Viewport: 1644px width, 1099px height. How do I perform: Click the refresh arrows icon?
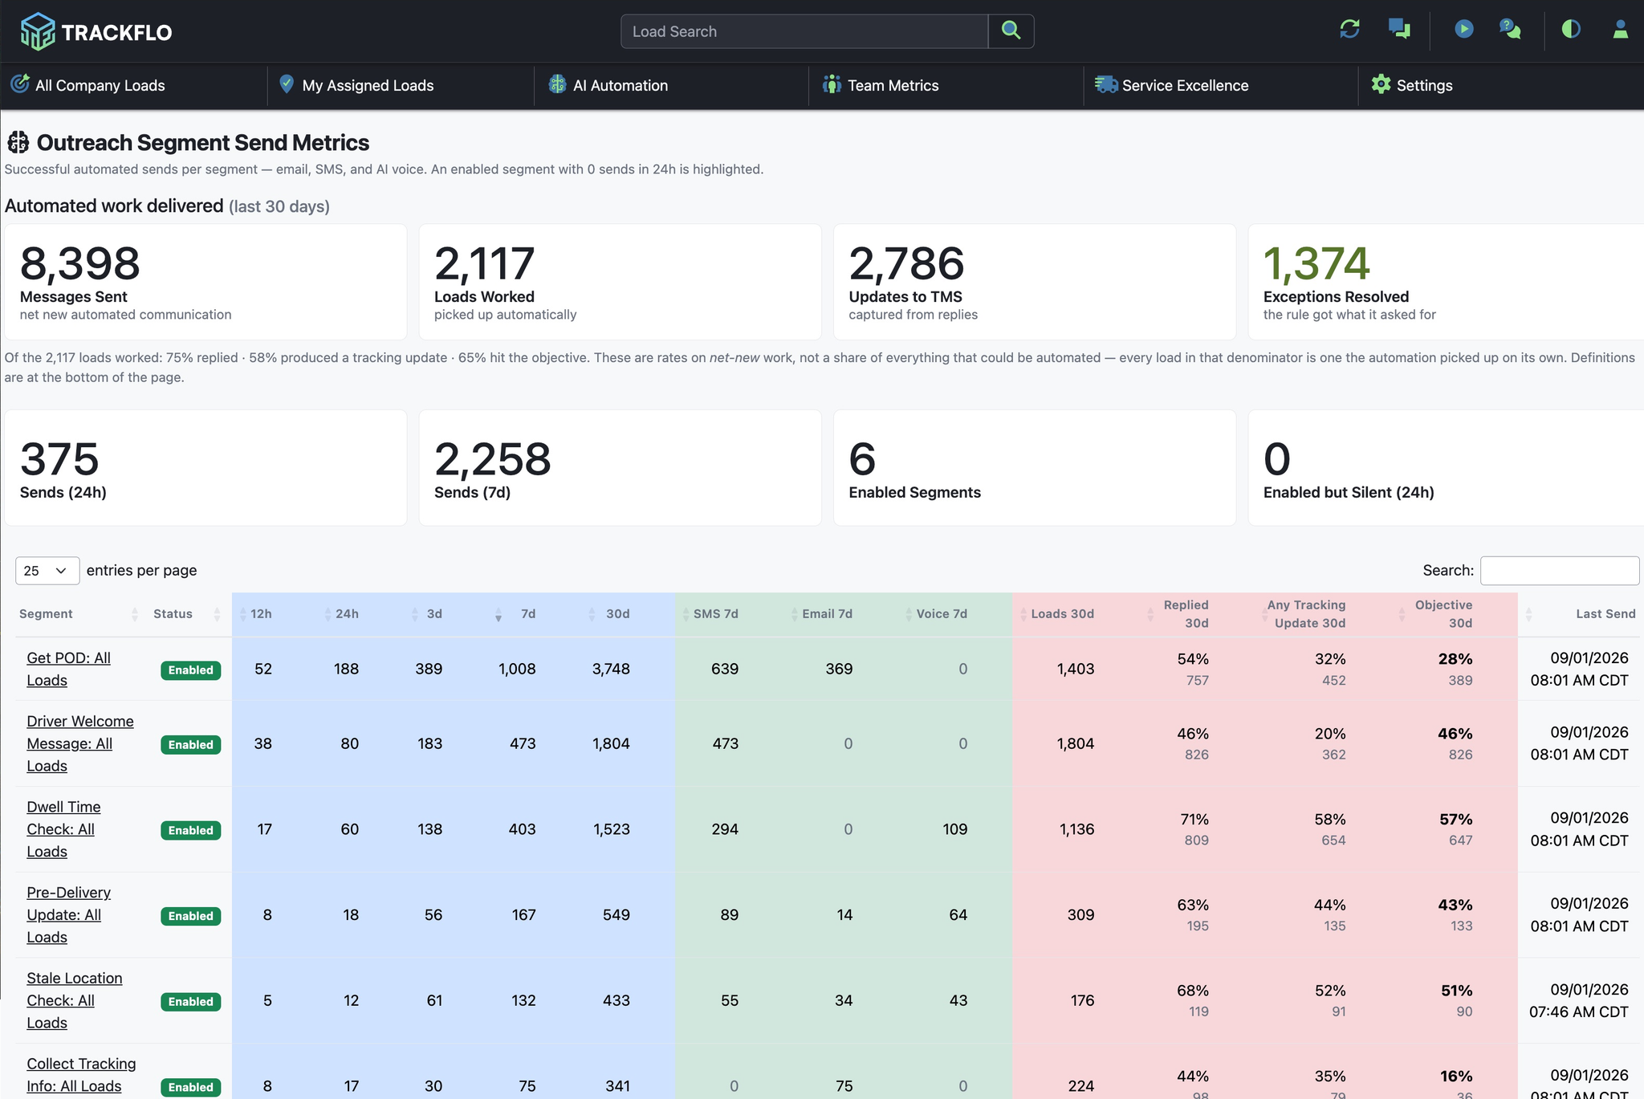1350,30
